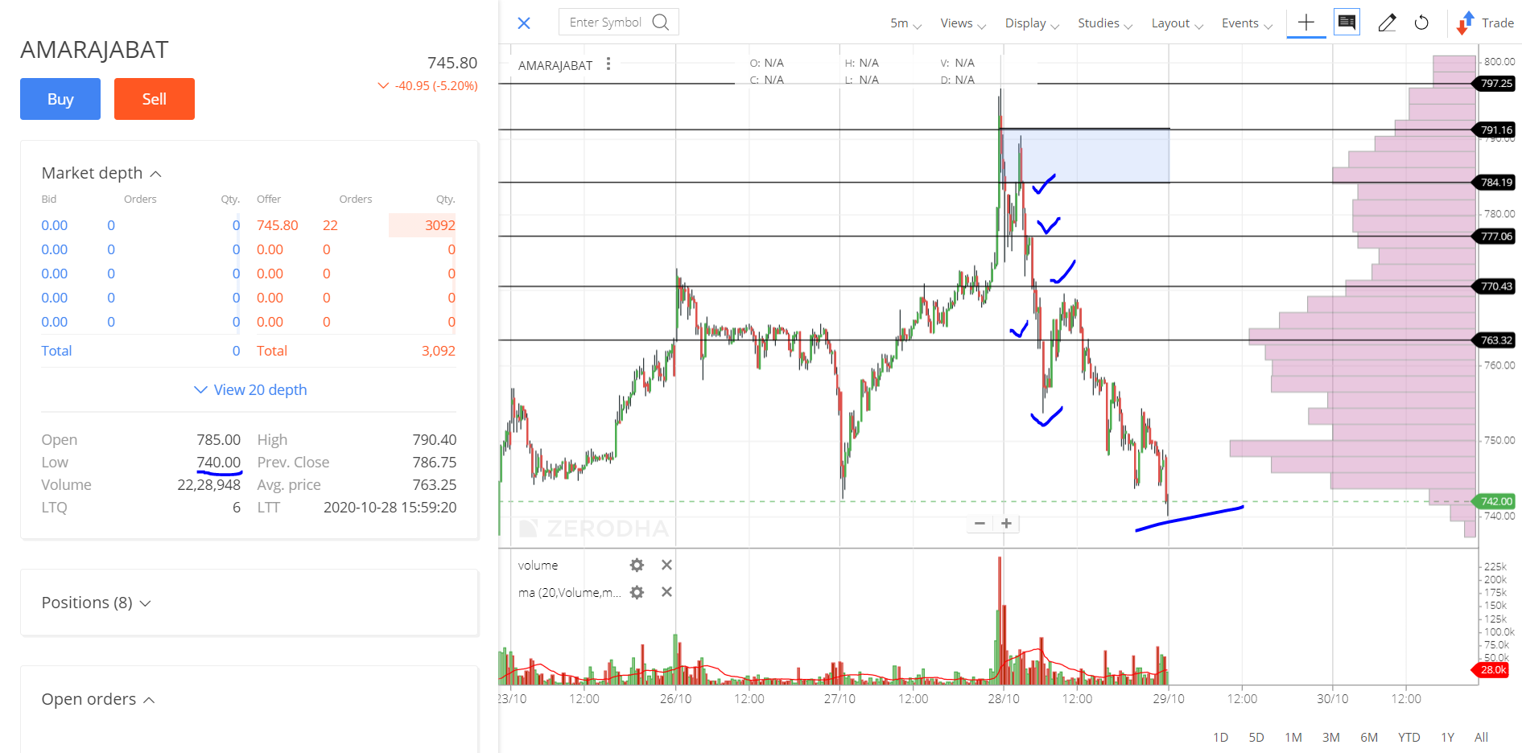Click the offer quantity 3092 cell

(423, 225)
